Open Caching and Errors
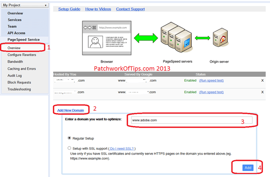This screenshot has width=270, height=177. [x=22, y=69]
